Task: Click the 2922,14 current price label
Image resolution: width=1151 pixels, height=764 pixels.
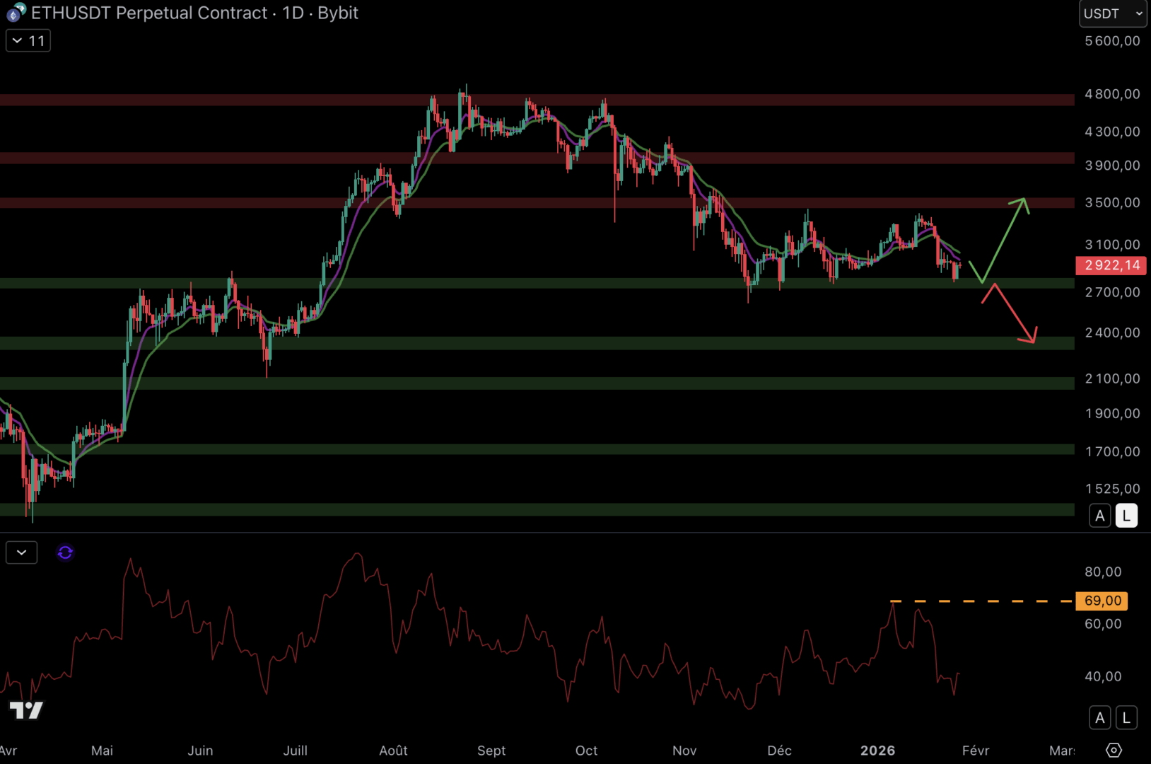Action: (x=1111, y=265)
